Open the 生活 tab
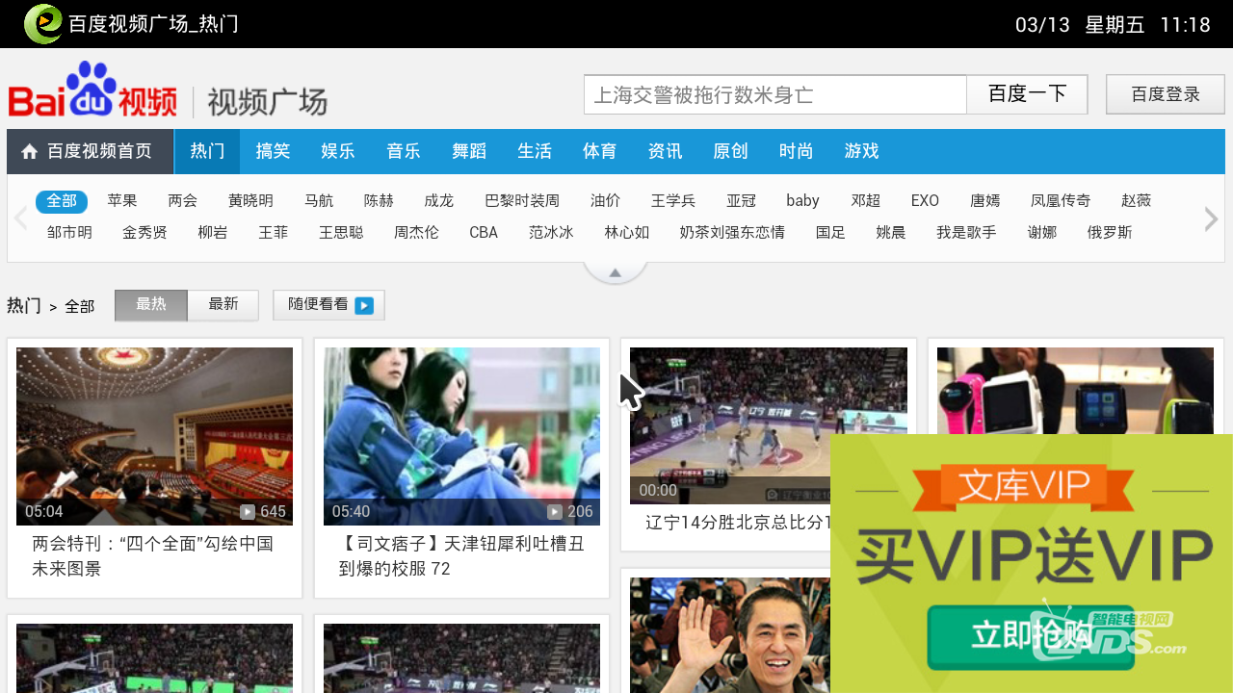This screenshot has height=693, width=1233. 535,151
